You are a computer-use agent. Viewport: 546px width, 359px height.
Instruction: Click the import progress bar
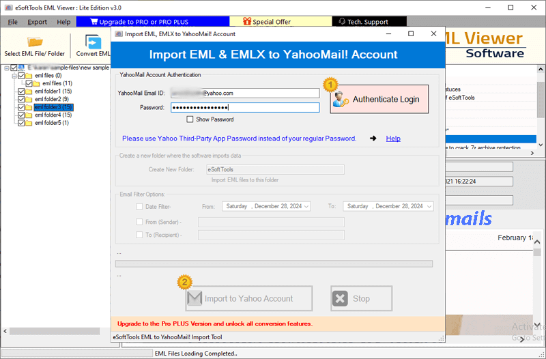[274, 264]
